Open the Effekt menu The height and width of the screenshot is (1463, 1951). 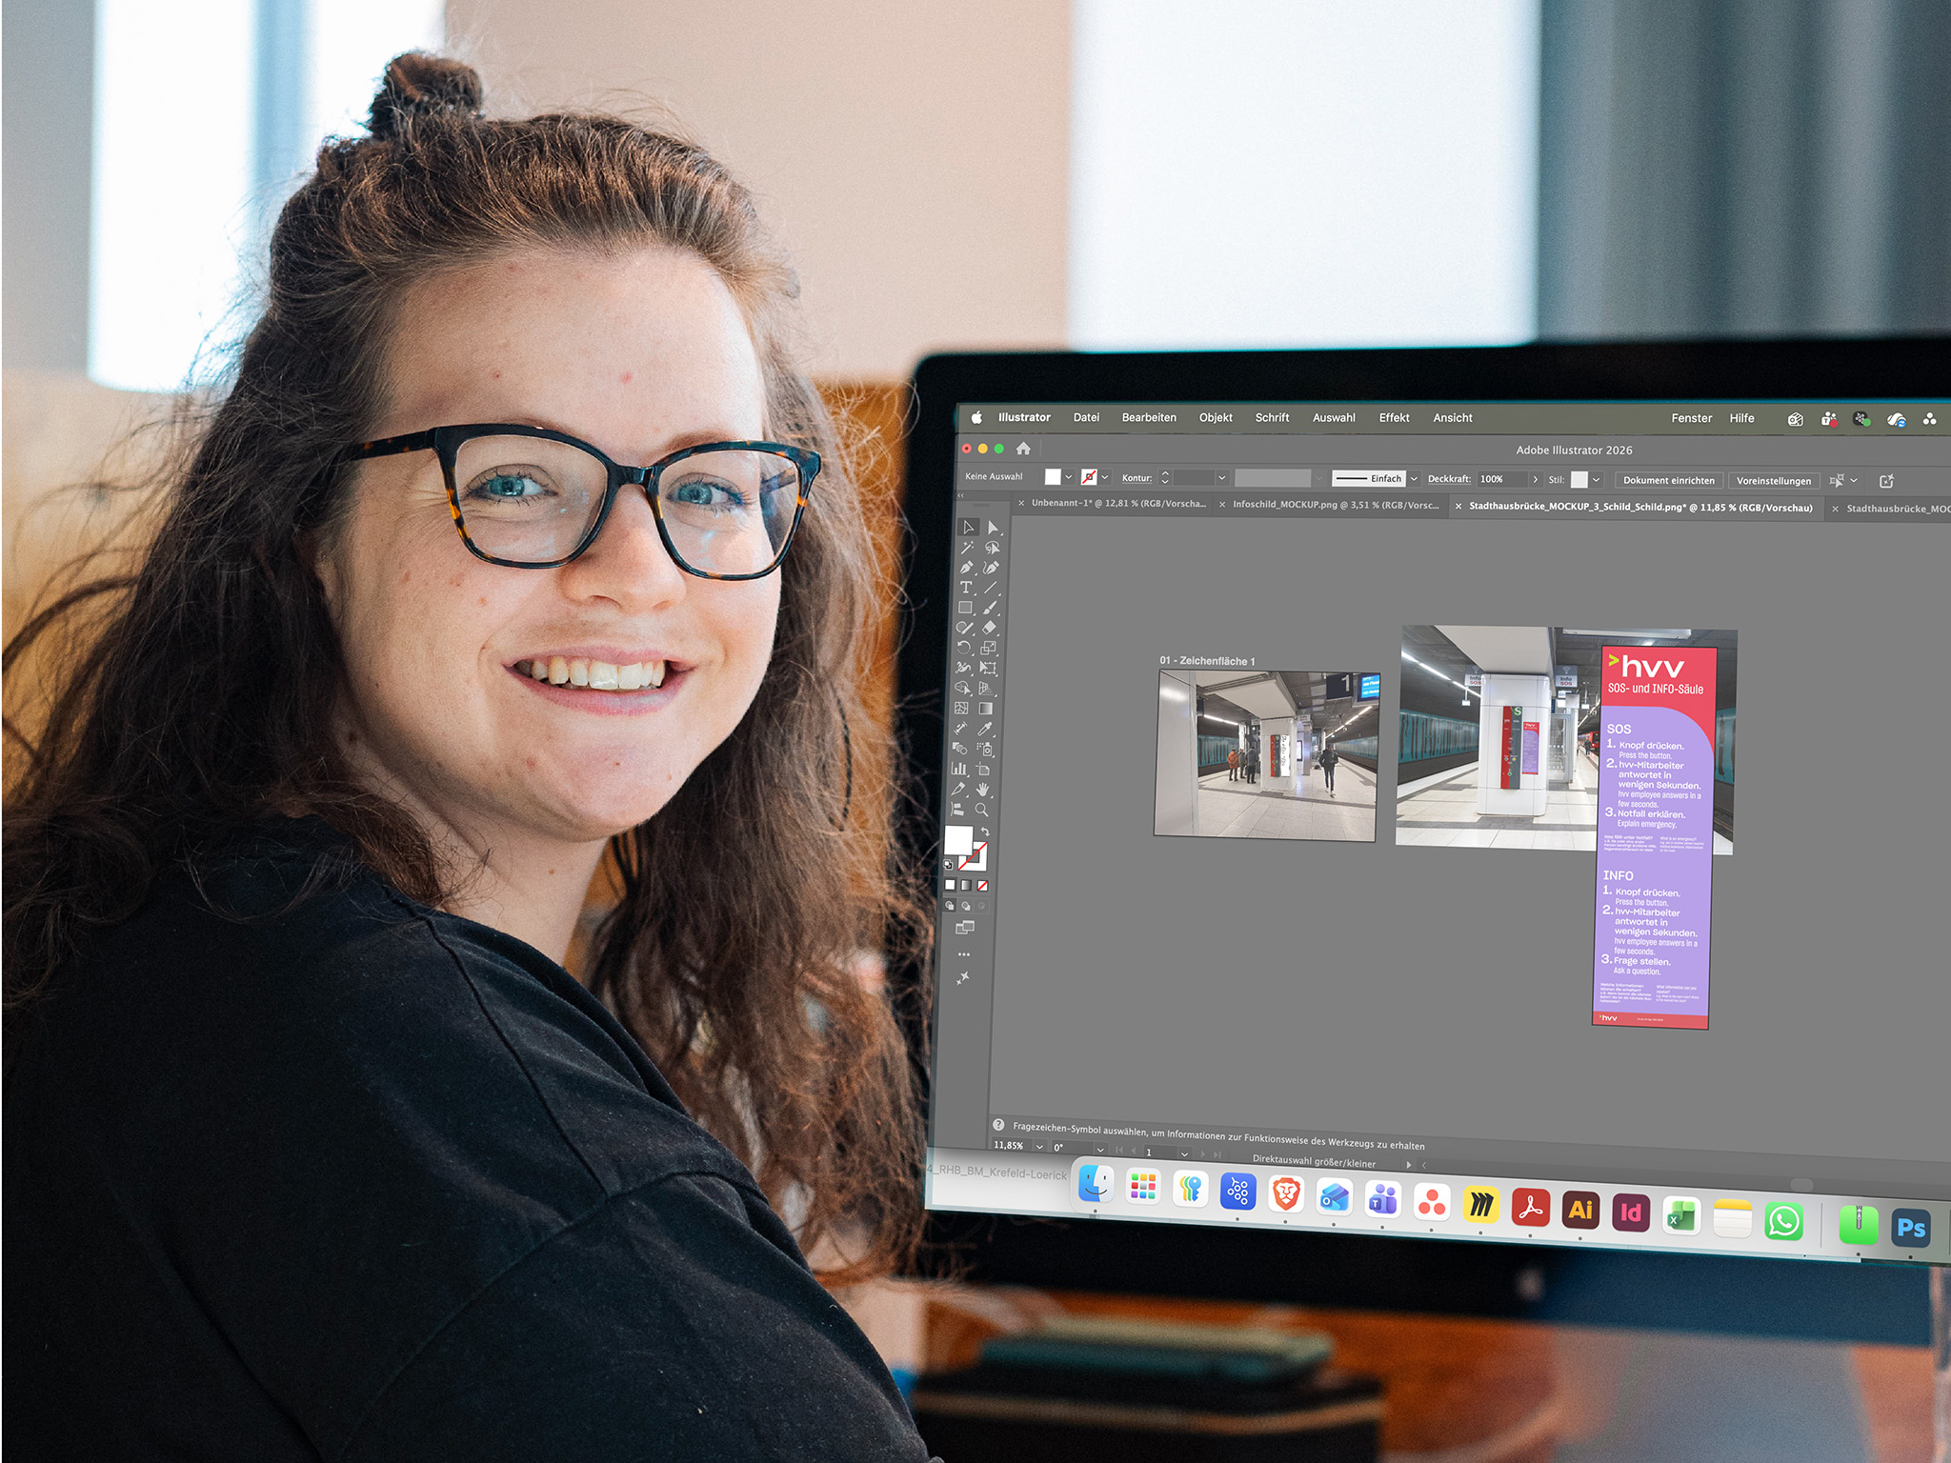coord(1394,418)
